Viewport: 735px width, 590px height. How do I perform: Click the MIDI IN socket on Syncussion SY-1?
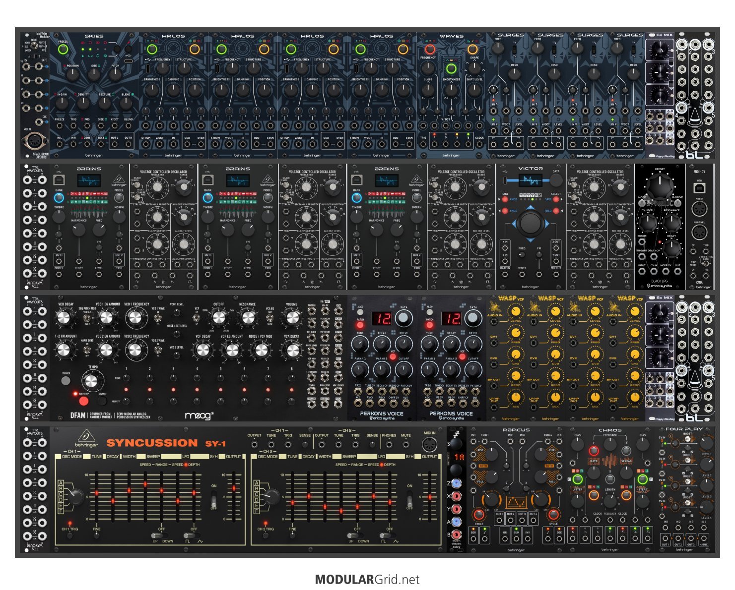click(430, 445)
